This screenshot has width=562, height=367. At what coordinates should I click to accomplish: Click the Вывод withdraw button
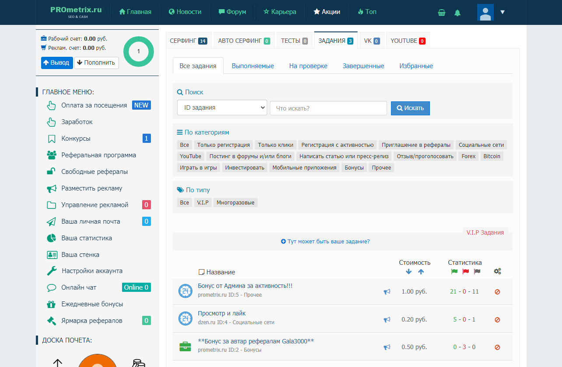57,62
